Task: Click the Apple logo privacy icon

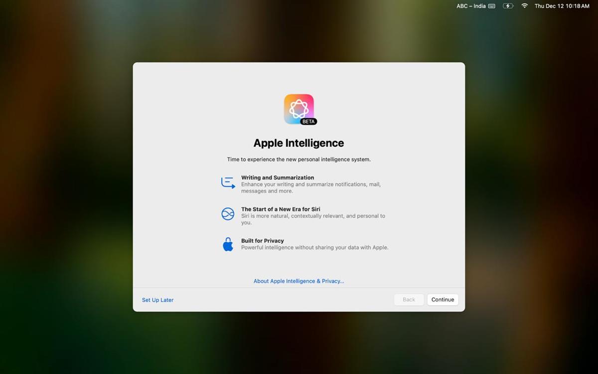Action: click(228, 244)
